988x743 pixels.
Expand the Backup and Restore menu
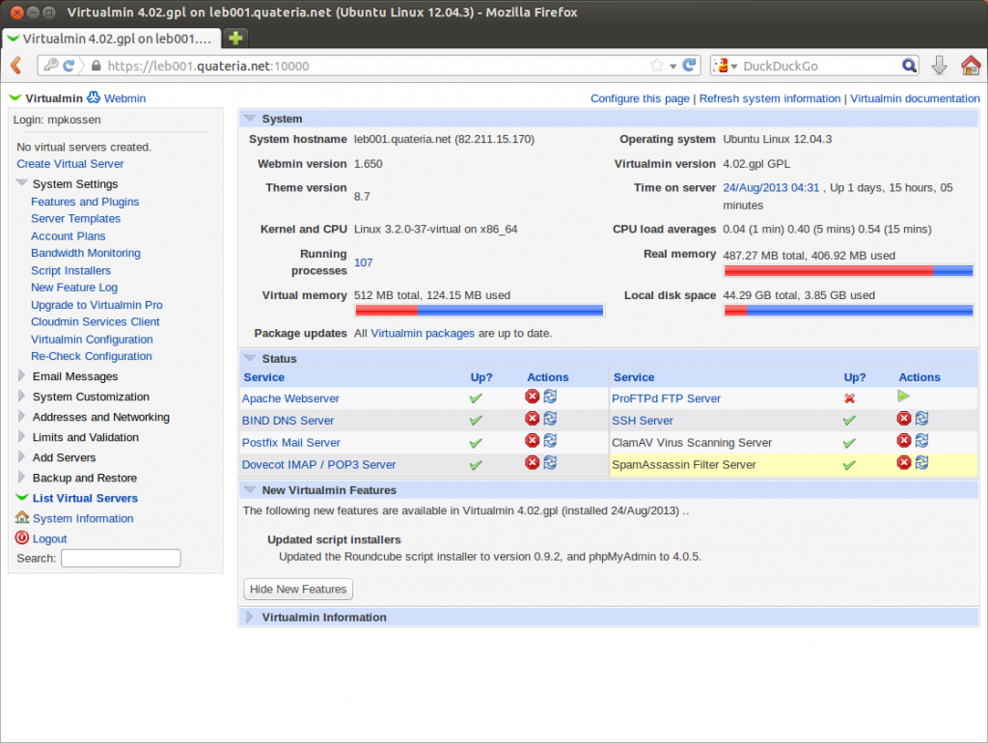tap(21, 477)
